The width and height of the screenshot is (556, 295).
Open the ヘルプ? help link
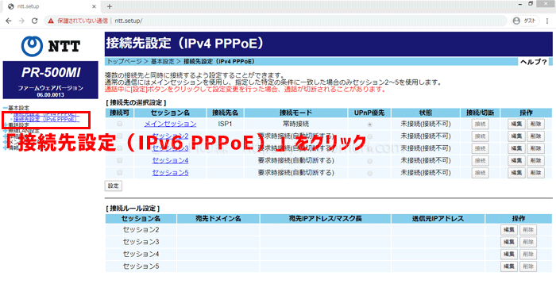click(534, 62)
